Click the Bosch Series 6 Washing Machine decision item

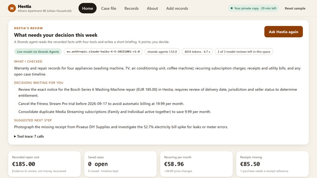[x=158, y=92]
